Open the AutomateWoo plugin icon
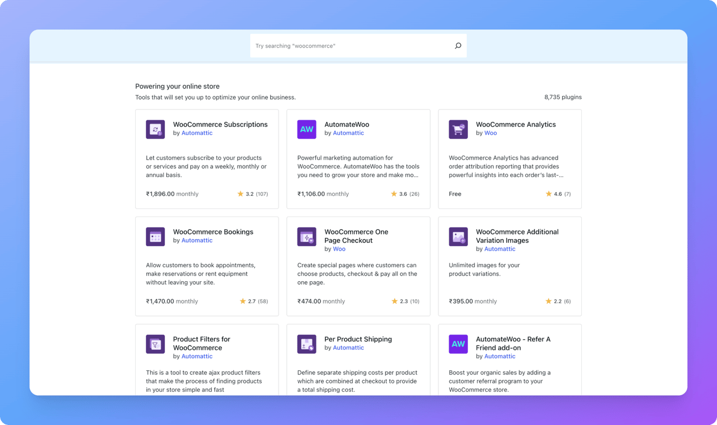Screen dimensions: 717x425 pyautogui.click(x=307, y=129)
